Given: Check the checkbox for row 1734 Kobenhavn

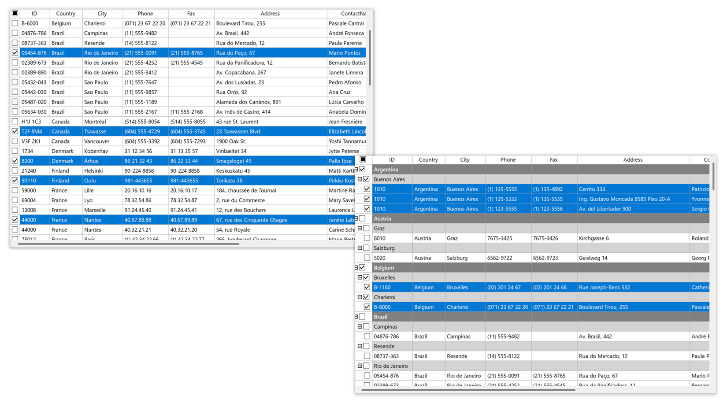Looking at the screenshot, I should 15,151.
